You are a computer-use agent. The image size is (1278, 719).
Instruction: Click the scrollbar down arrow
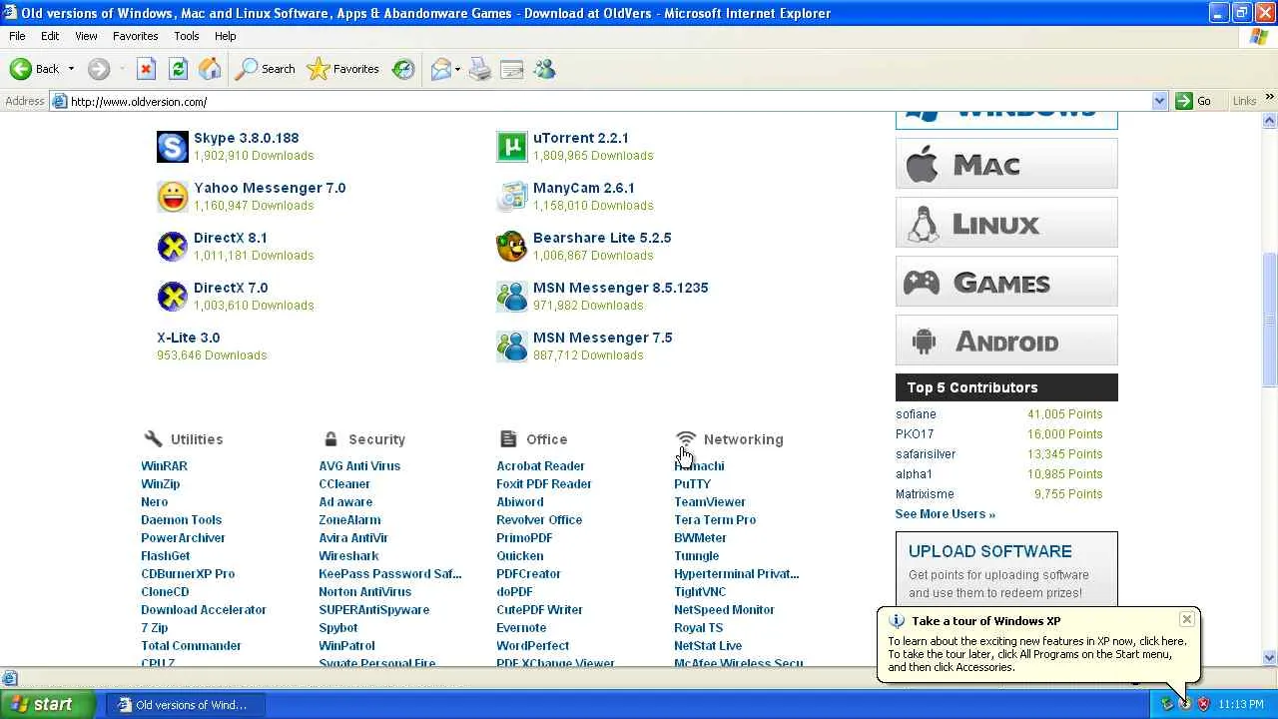(1270, 657)
